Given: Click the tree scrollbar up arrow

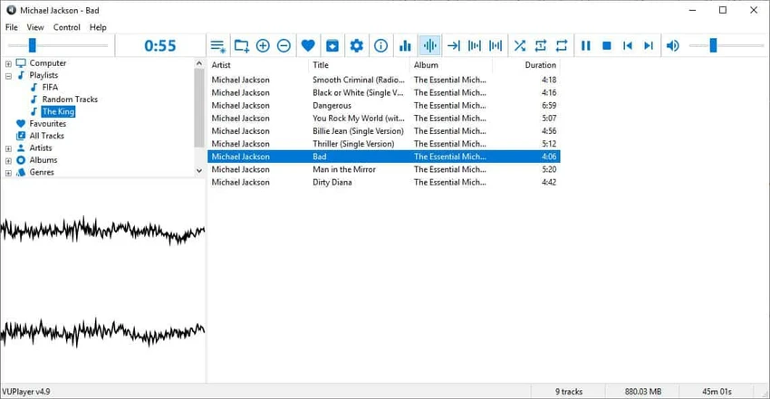Looking at the screenshot, I should tap(199, 63).
